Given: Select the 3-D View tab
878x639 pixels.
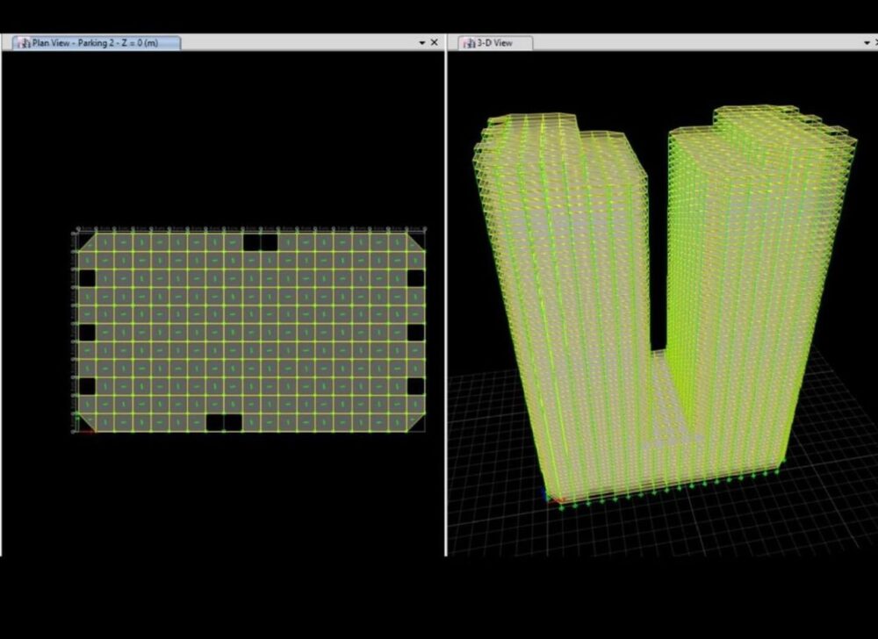Looking at the screenshot, I should pyautogui.click(x=495, y=42).
